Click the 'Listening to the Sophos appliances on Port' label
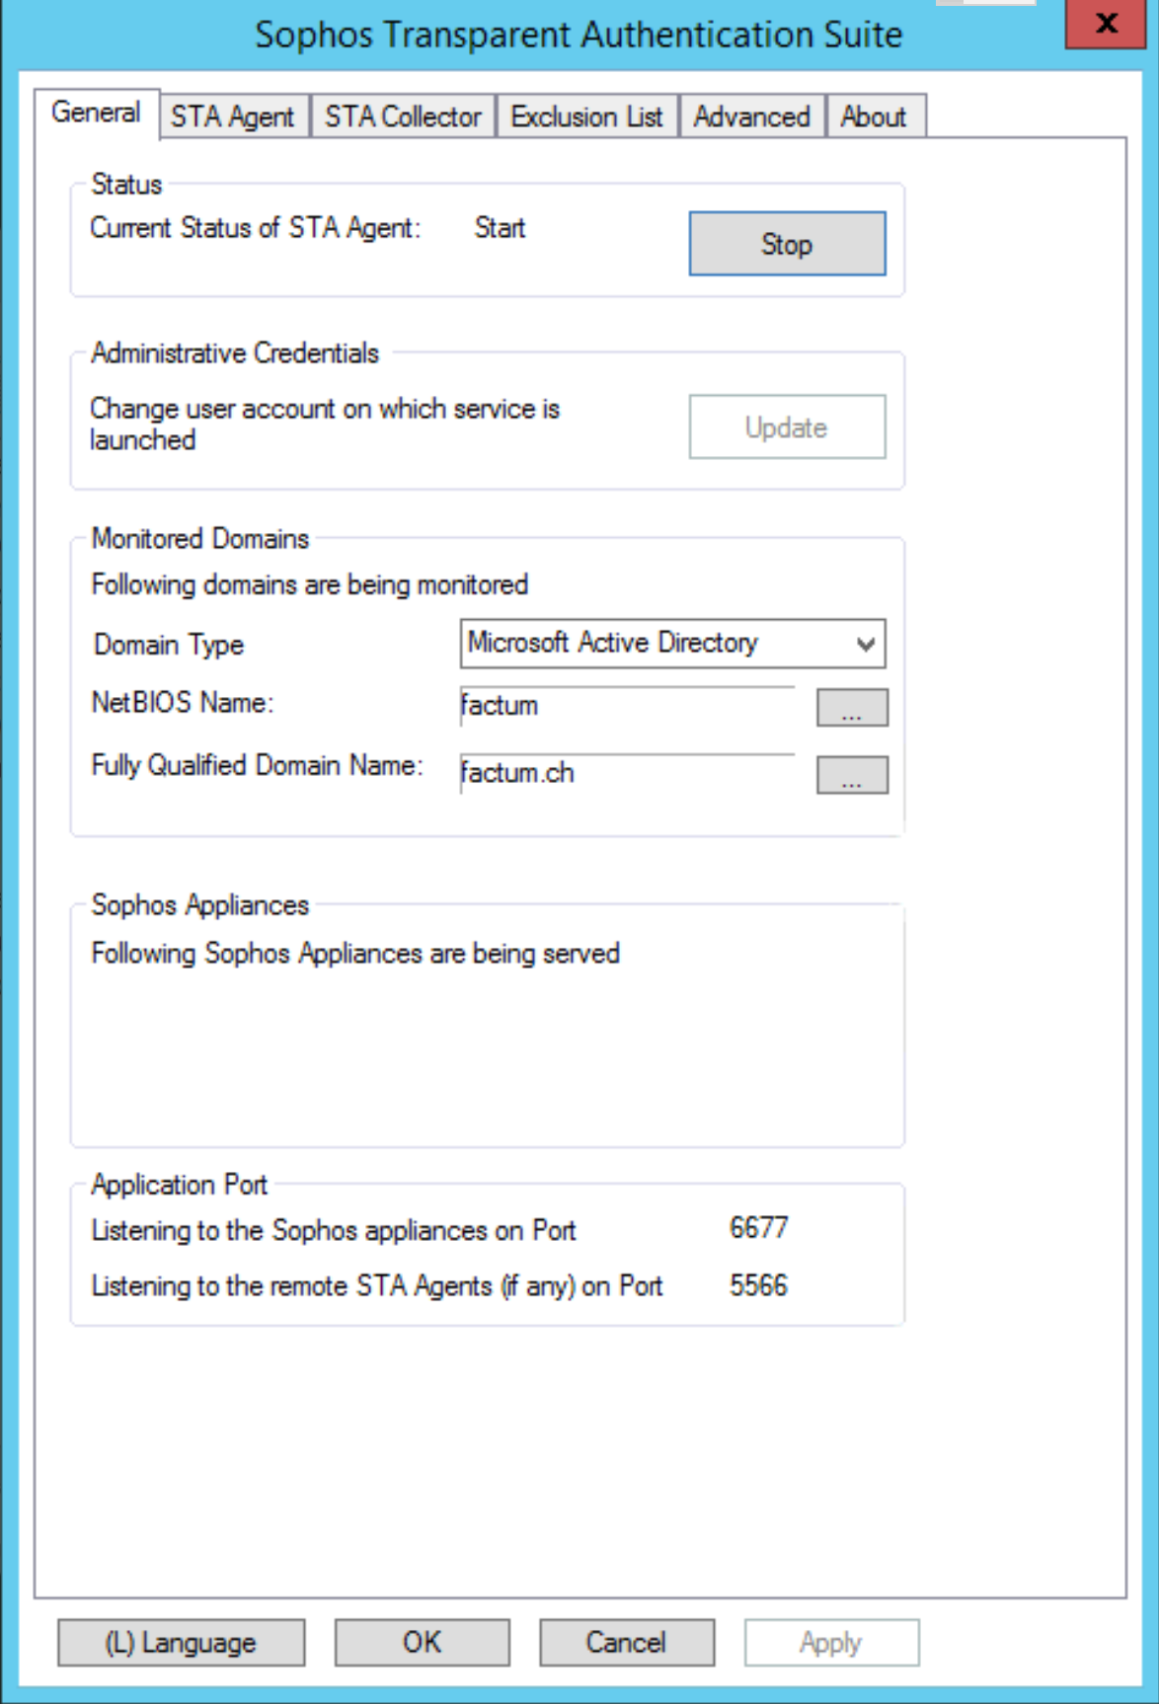 [334, 1231]
